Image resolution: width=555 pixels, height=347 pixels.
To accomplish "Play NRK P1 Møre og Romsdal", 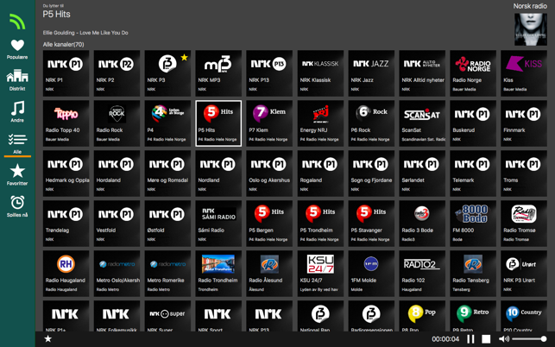I will (x=167, y=173).
